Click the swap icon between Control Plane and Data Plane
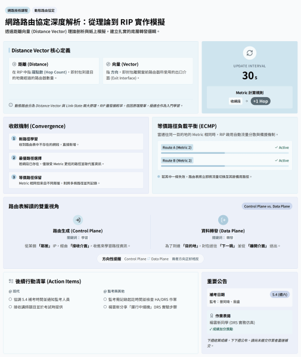The image size is (301, 357). pyautogui.click(x=148, y=259)
